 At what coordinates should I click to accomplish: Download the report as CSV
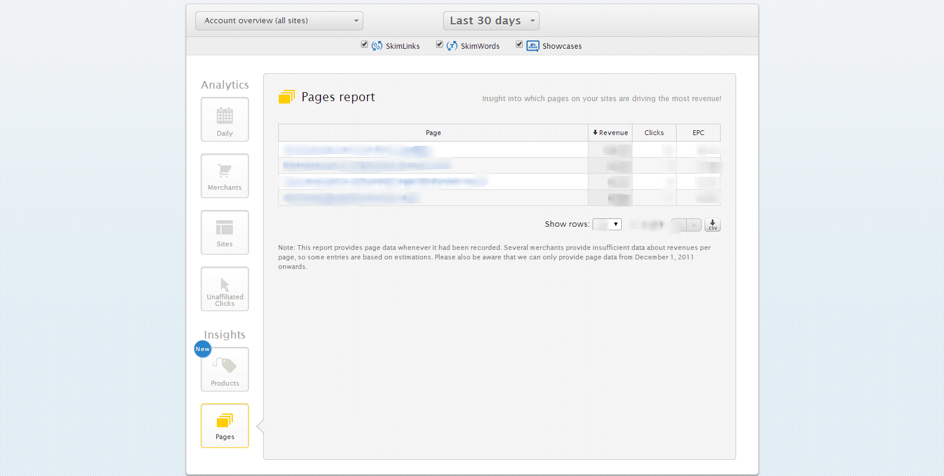pos(712,225)
